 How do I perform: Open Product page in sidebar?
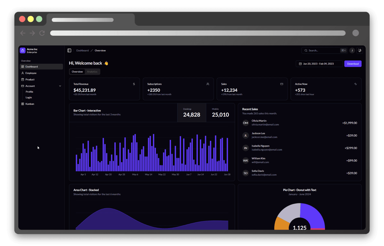click(30, 80)
